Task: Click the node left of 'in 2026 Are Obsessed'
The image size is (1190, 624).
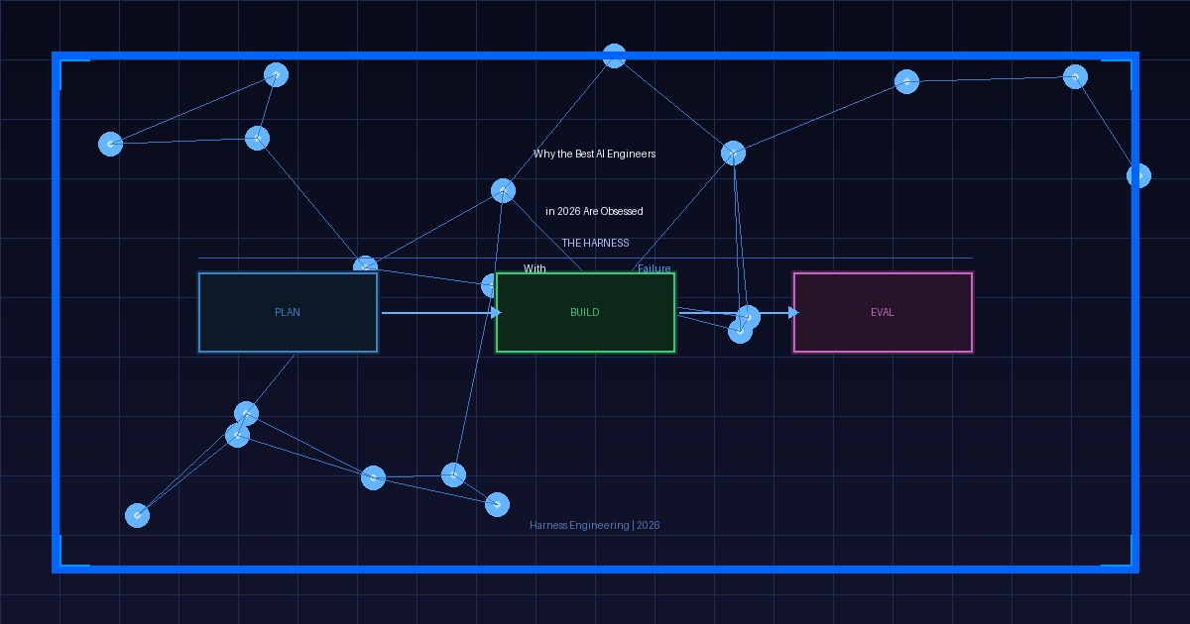Action: tap(503, 191)
